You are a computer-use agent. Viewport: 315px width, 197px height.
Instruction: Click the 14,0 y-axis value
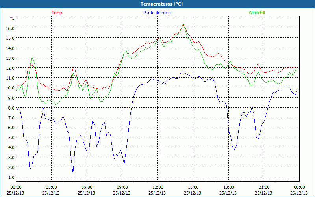click(x=11, y=48)
